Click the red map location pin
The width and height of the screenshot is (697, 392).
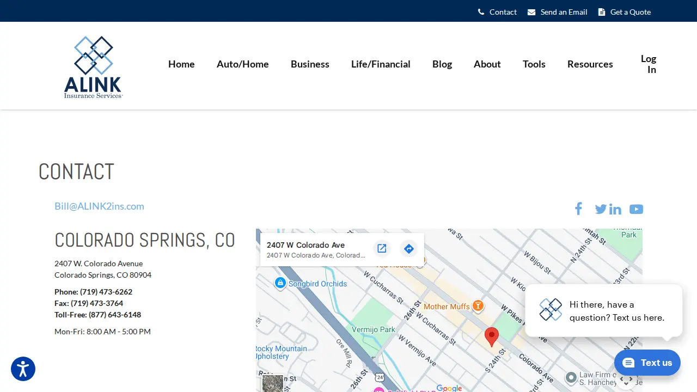pyautogui.click(x=492, y=337)
